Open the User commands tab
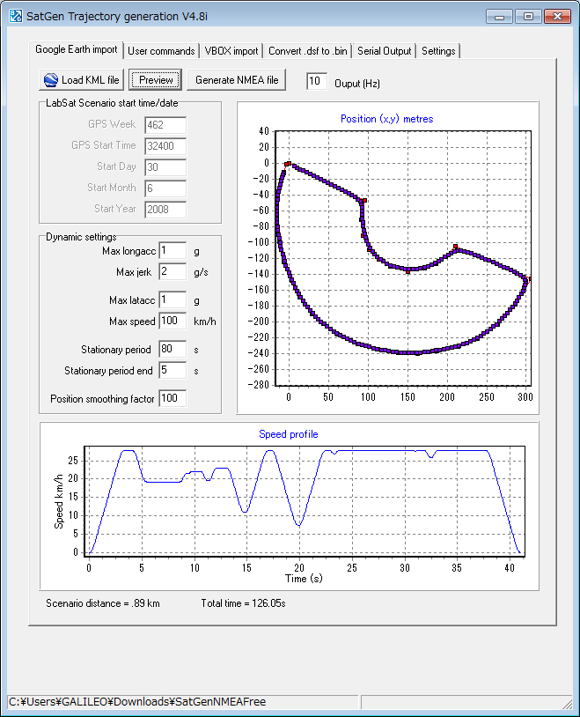 (x=161, y=51)
